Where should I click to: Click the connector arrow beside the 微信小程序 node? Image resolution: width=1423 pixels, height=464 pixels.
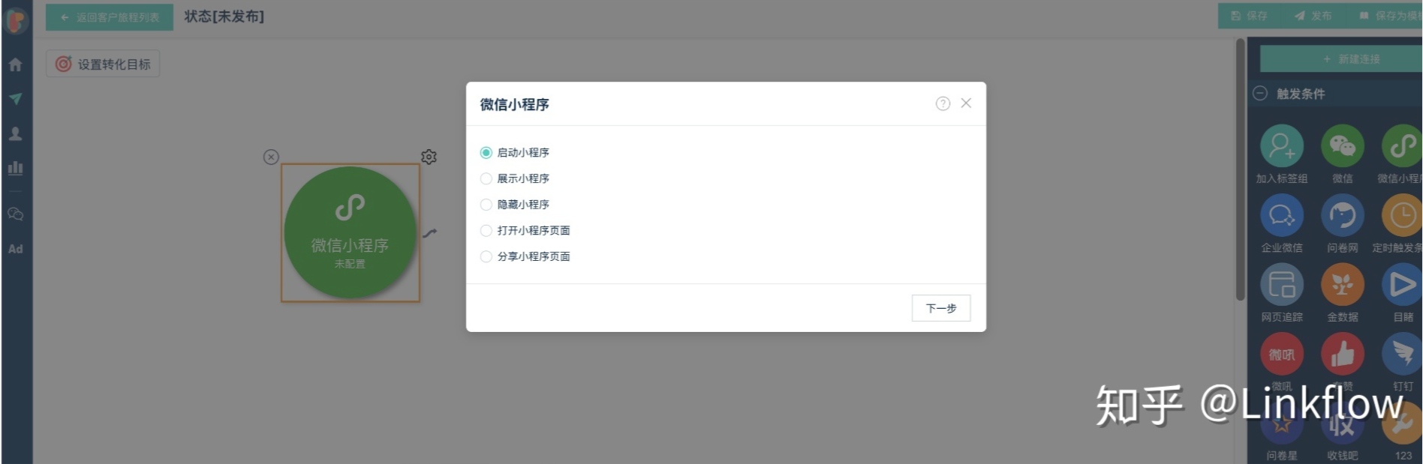click(429, 233)
